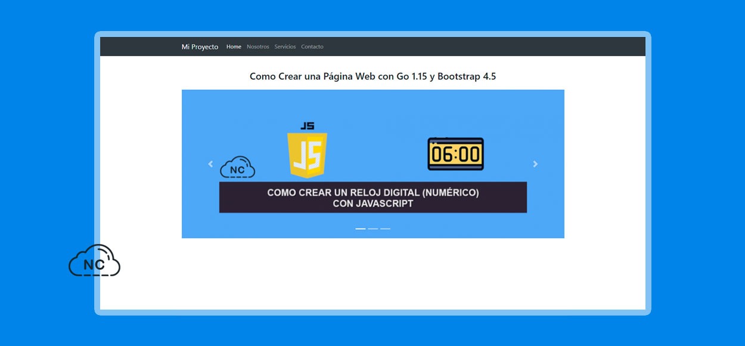Click the Mi Proyecto brand link
The width and height of the screenshot is (745, 346).
(200, 47)
